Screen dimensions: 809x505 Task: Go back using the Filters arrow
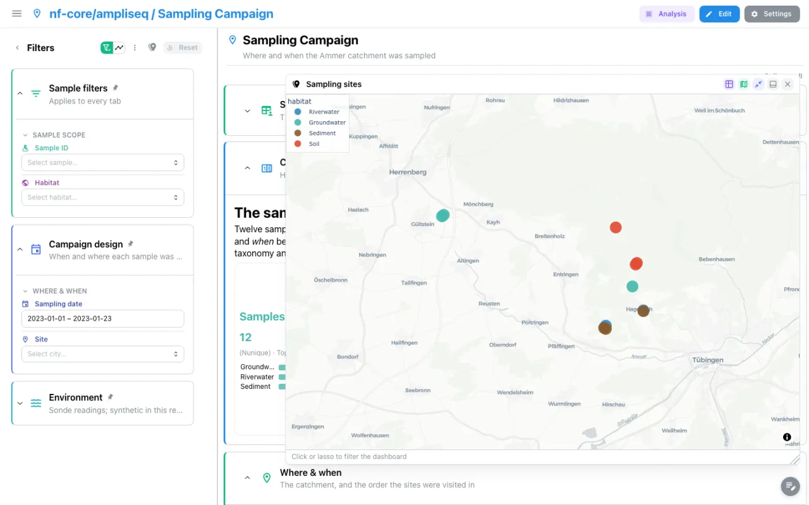click(x=17, y=48)
